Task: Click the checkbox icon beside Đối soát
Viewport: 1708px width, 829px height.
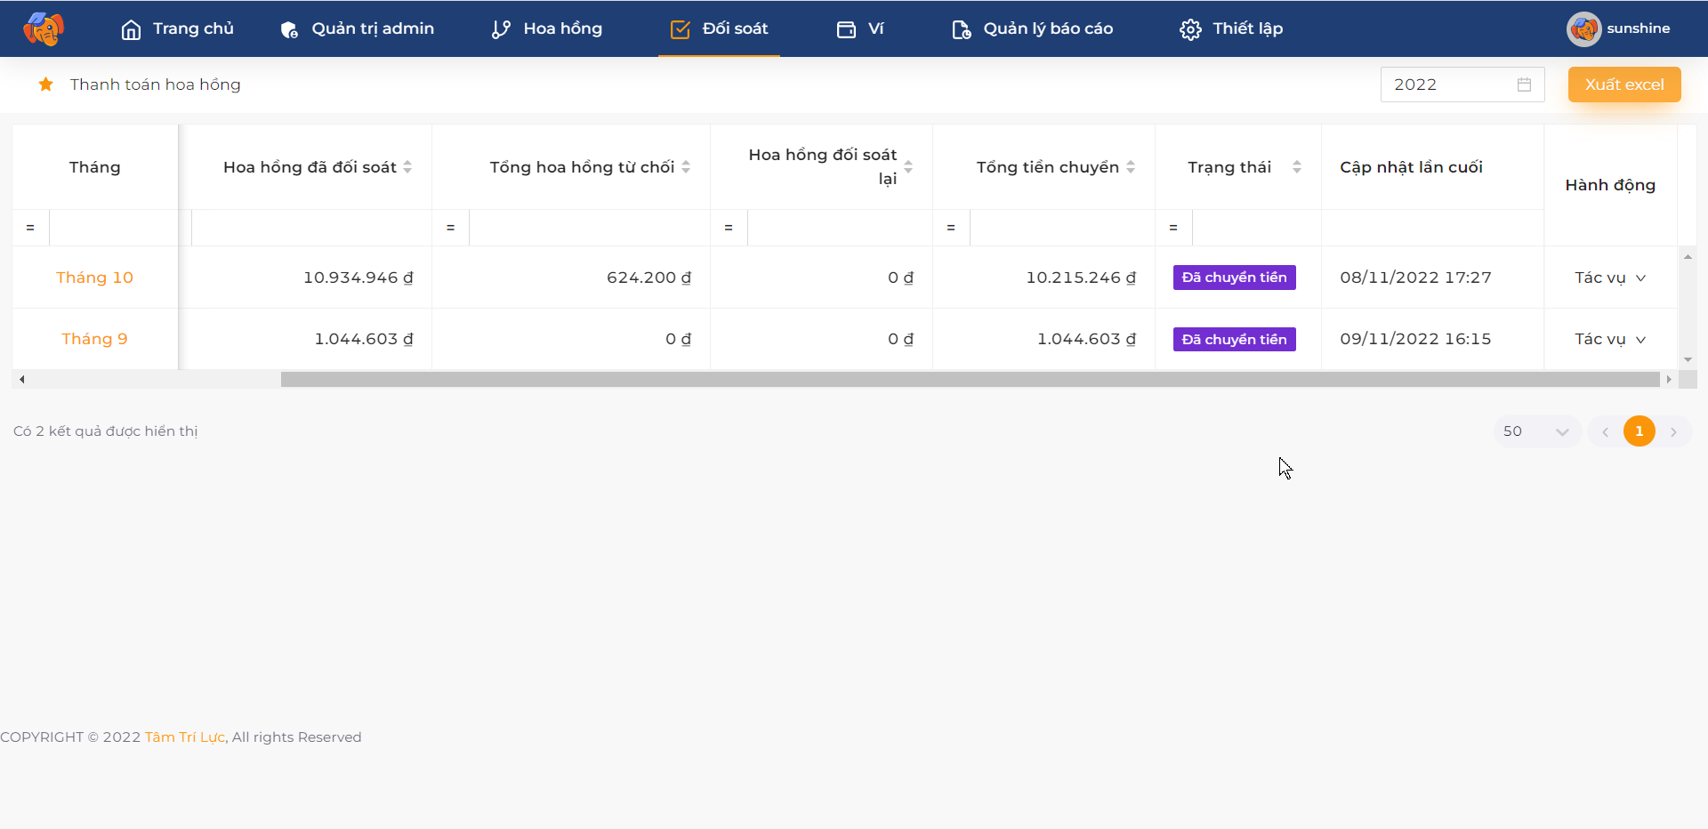Action: pyautogui.click(x=680, y=29)
